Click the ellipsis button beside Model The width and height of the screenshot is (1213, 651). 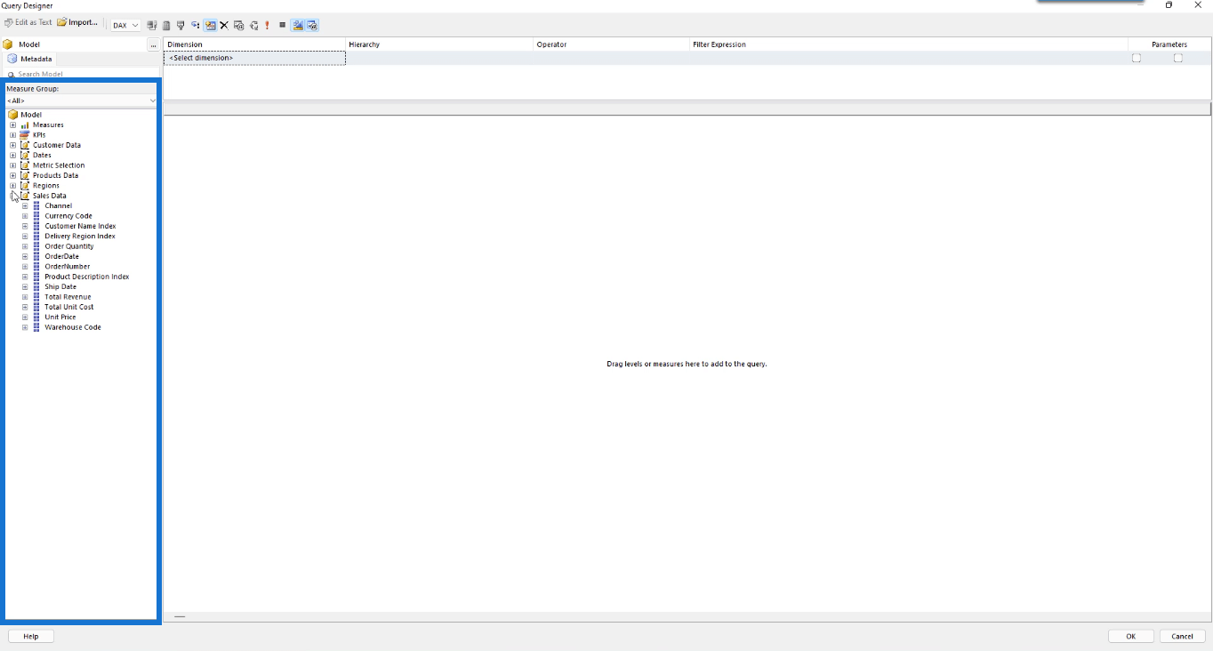click(153, 44)
